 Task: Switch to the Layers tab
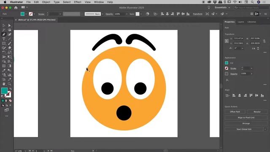[x=241, y=22]
